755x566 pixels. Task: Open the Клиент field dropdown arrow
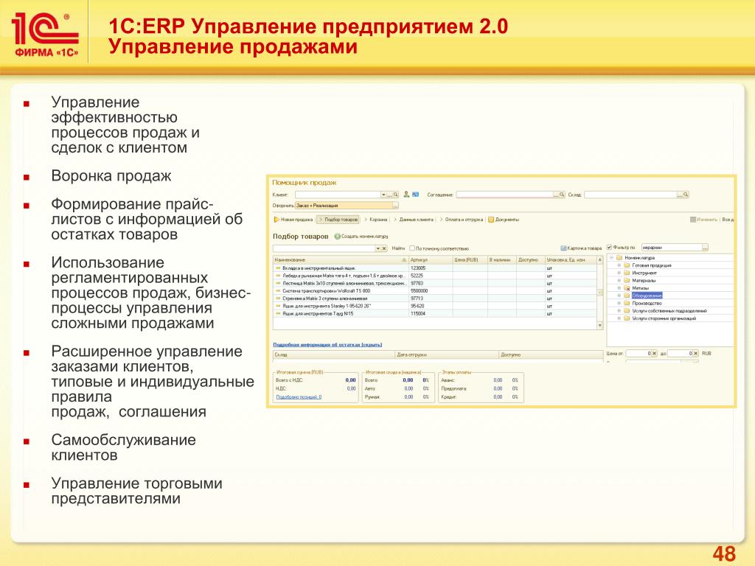point(383,195)
